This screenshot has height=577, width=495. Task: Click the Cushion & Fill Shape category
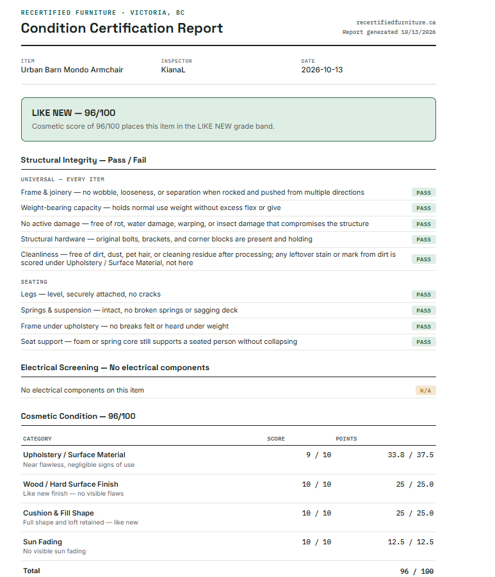(x=58, y=512)
